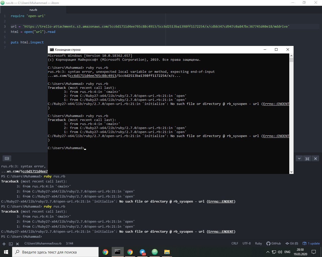Place cursor on line 1 require 'open-uri'

[28, 16]
